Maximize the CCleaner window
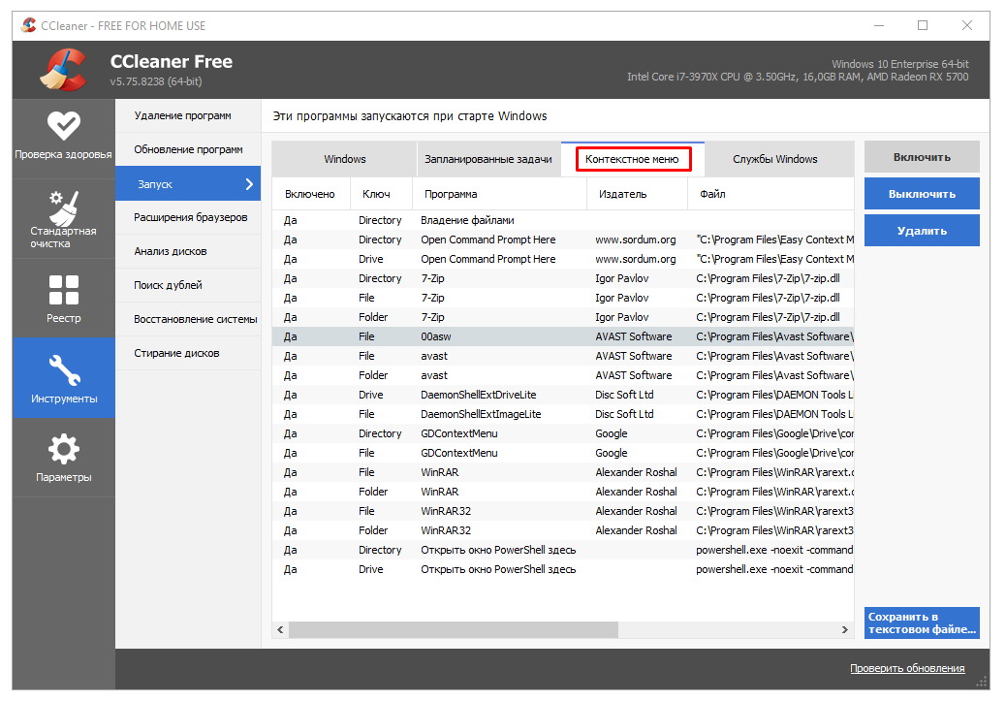The height and width of the screenshot is (702, 1006). pos(923,25)
